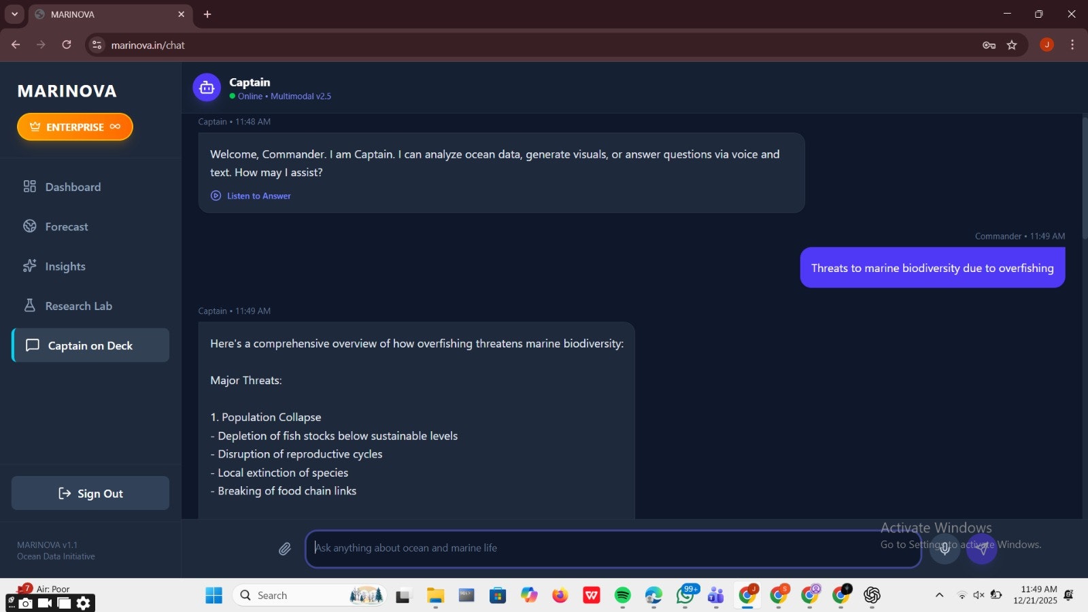Click the bookmark star in the address bar

click(1013, 45)
